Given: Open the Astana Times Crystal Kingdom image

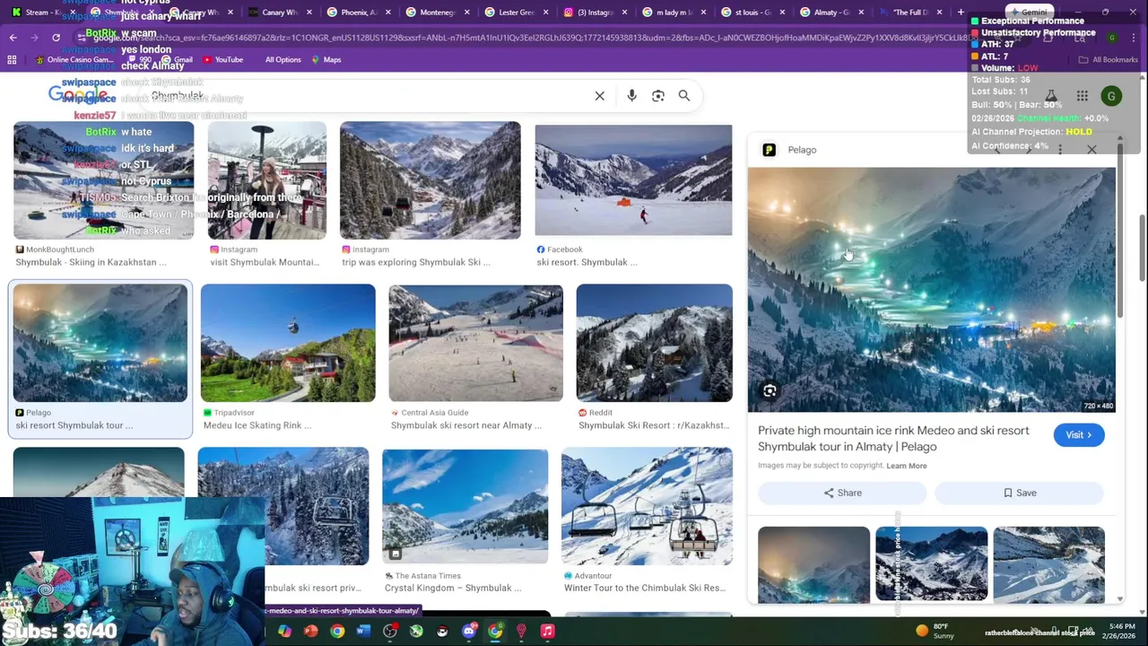Looking at the screenshot, I should [x=465, y=506].
